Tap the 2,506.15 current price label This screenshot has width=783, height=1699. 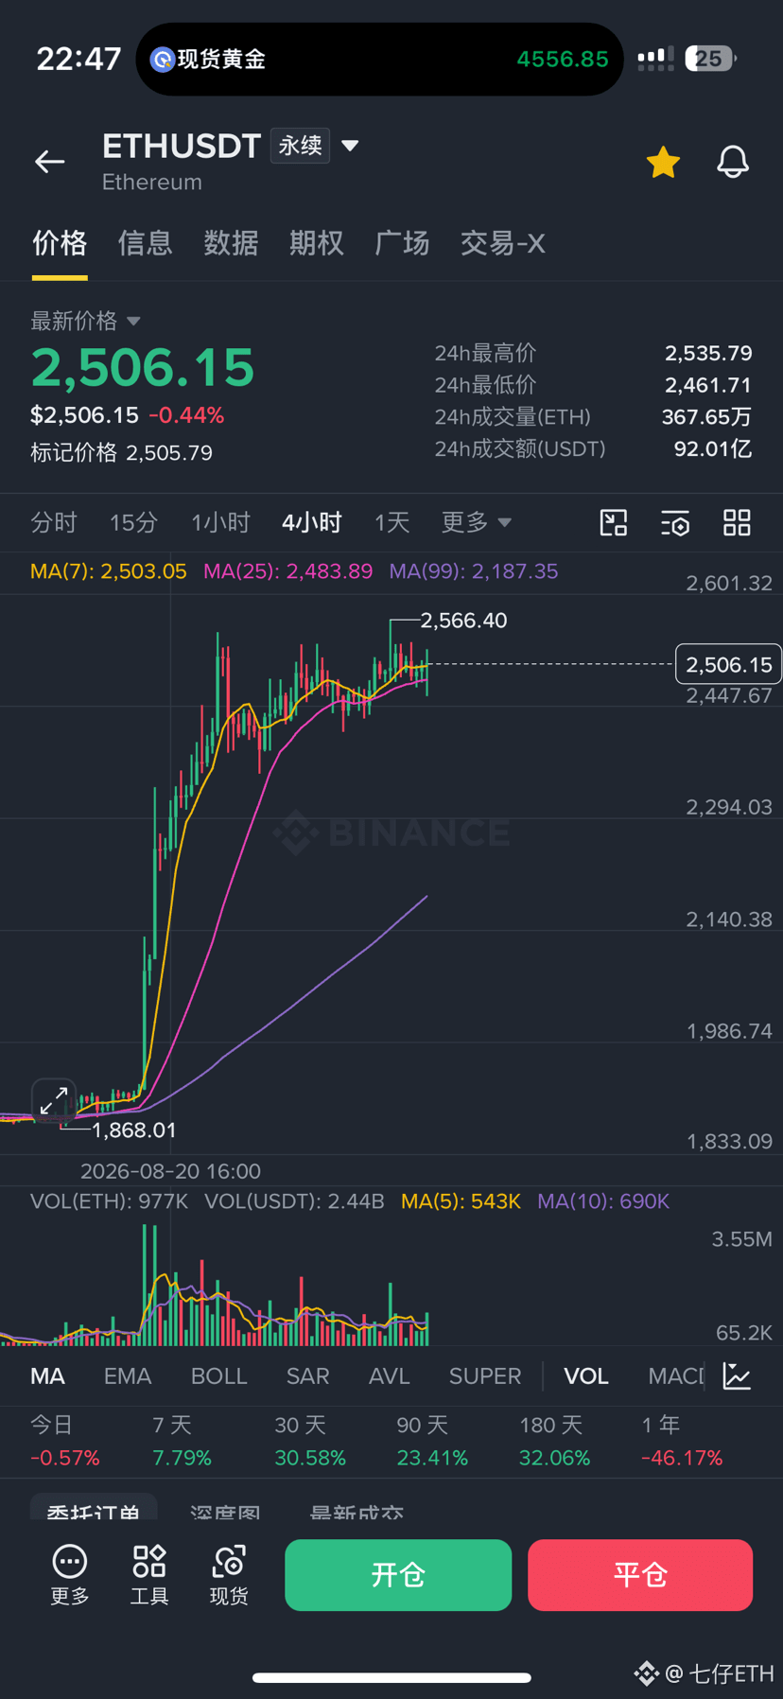click(729, 665)
